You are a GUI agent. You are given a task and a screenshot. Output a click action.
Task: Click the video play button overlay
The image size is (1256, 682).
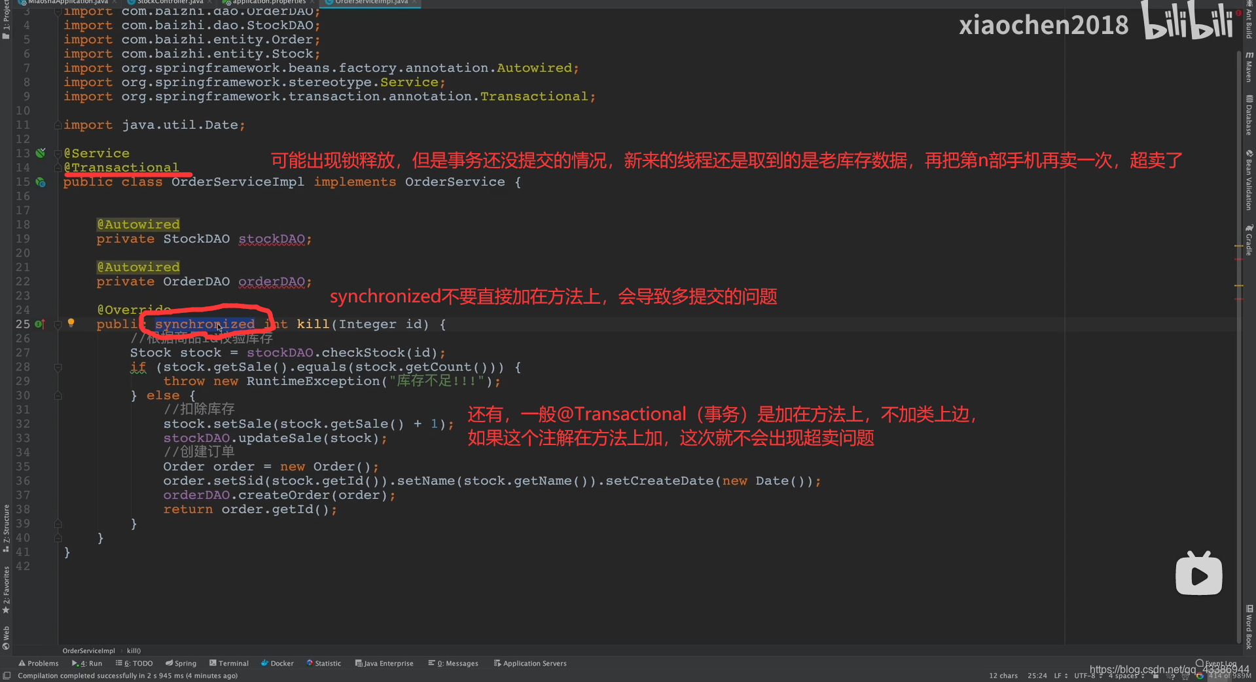point(1198,574)
